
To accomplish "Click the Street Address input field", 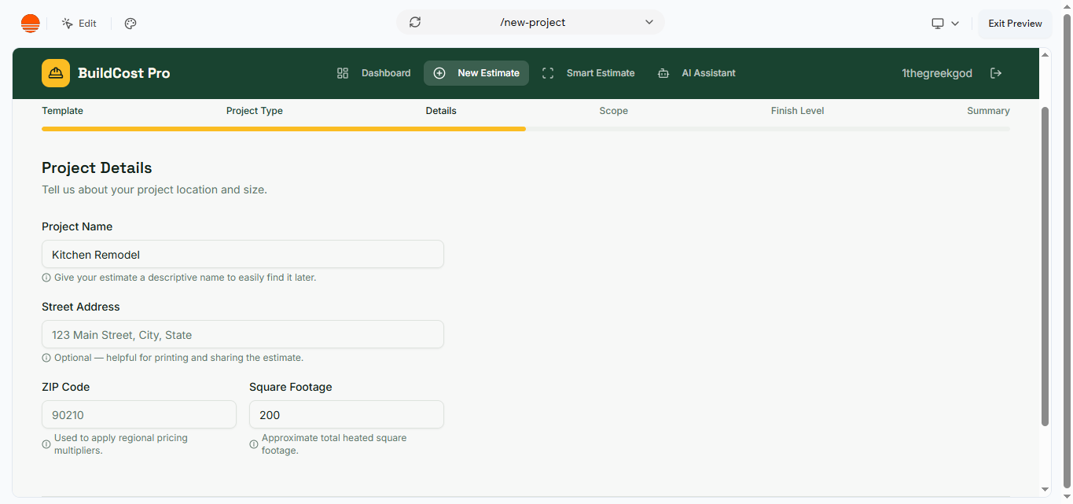I will (243, 334).
